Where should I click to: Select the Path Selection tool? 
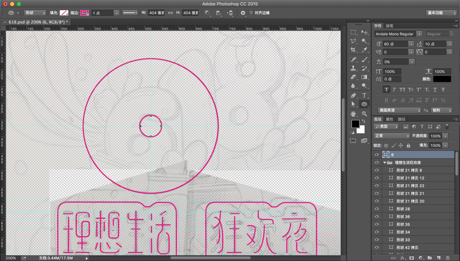point(353,104)
